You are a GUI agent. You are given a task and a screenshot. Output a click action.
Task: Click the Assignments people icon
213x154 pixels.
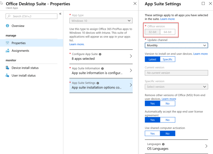coord(8,50)
